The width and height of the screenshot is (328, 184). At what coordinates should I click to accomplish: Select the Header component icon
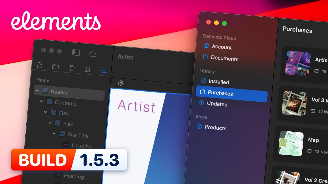point(45,91)
